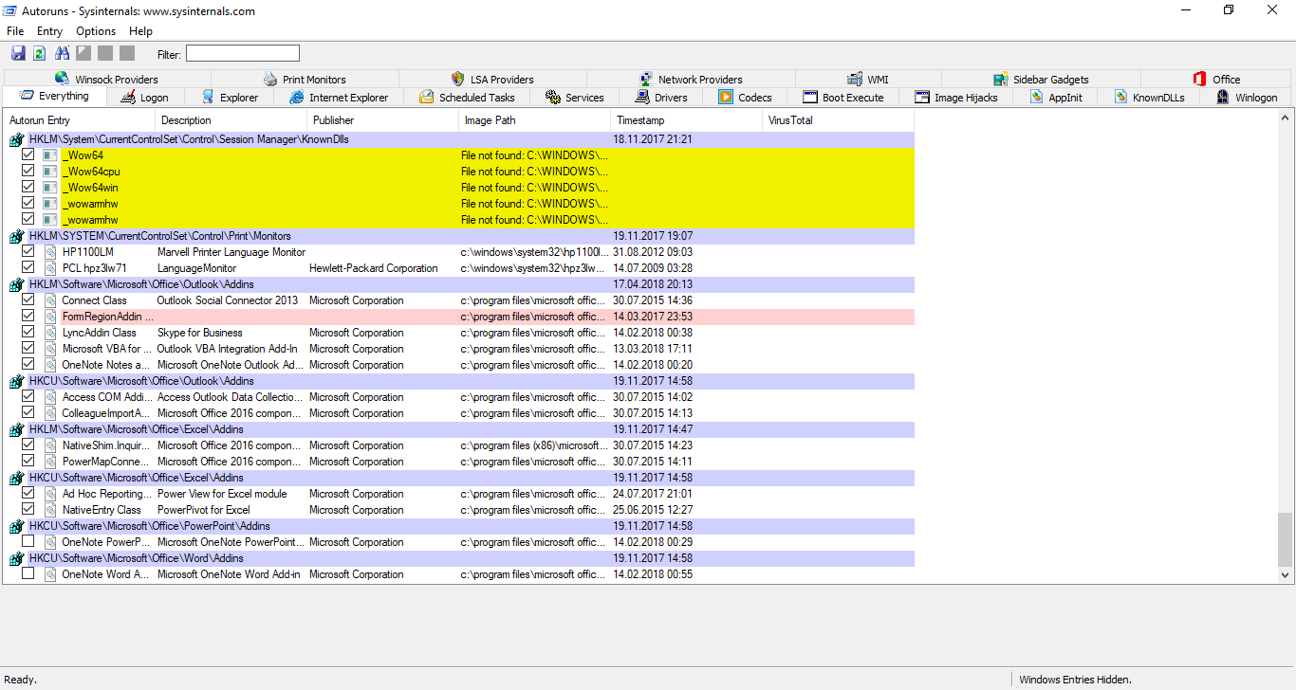Click the Save toolbar icon
The height and width of the screenshot is (690, 1296).
pos(19,53)
